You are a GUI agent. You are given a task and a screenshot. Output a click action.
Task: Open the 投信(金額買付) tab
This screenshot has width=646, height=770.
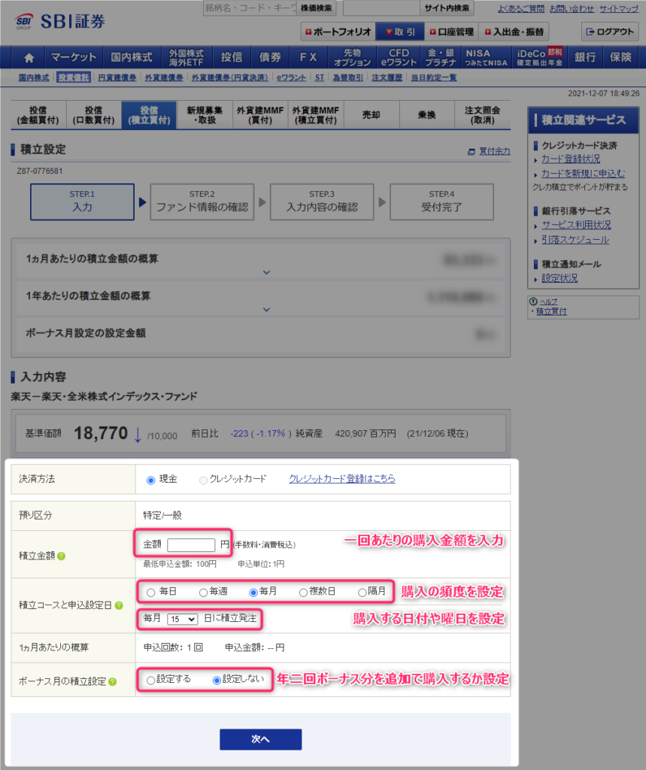click(38, 115)
